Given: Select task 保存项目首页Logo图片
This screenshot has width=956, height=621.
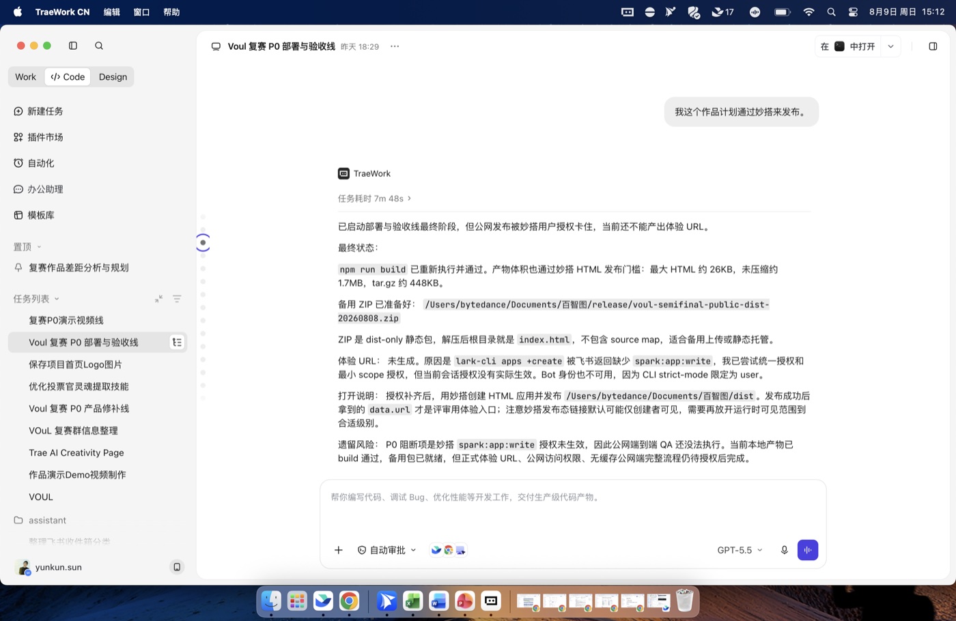Looking at the screenshot, I should tap(75, 364).
